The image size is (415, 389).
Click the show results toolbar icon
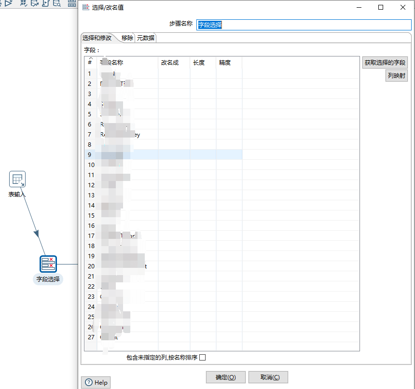click(x=72, y=3)
